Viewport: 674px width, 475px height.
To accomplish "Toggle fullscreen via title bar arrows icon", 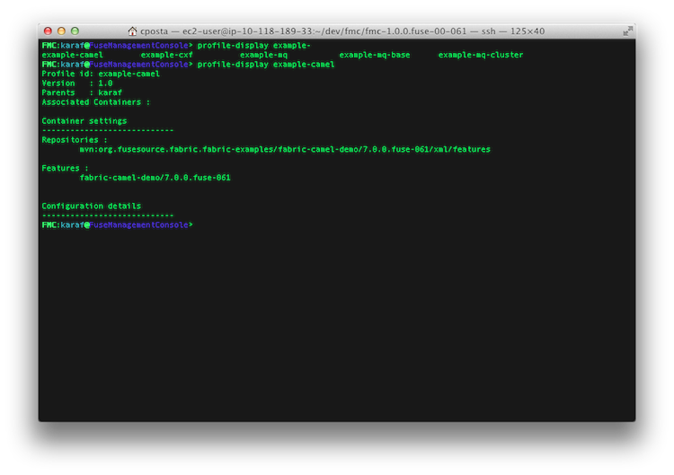I will (x=627, y=31).
